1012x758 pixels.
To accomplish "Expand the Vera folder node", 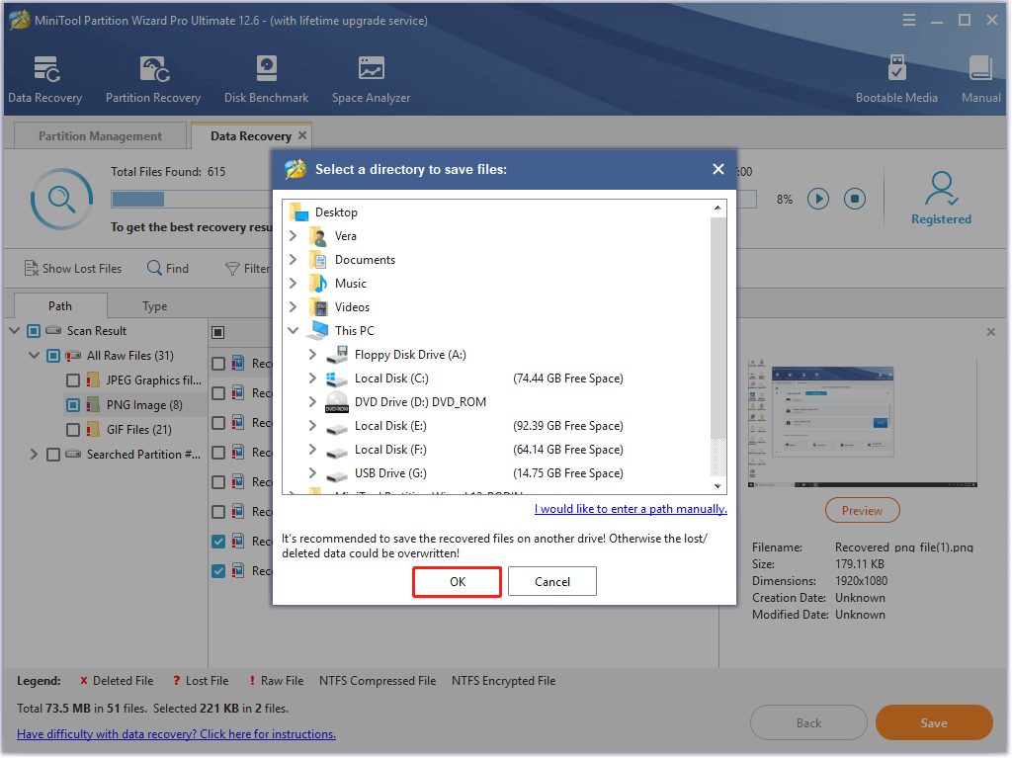I will (x=293, y=236).
